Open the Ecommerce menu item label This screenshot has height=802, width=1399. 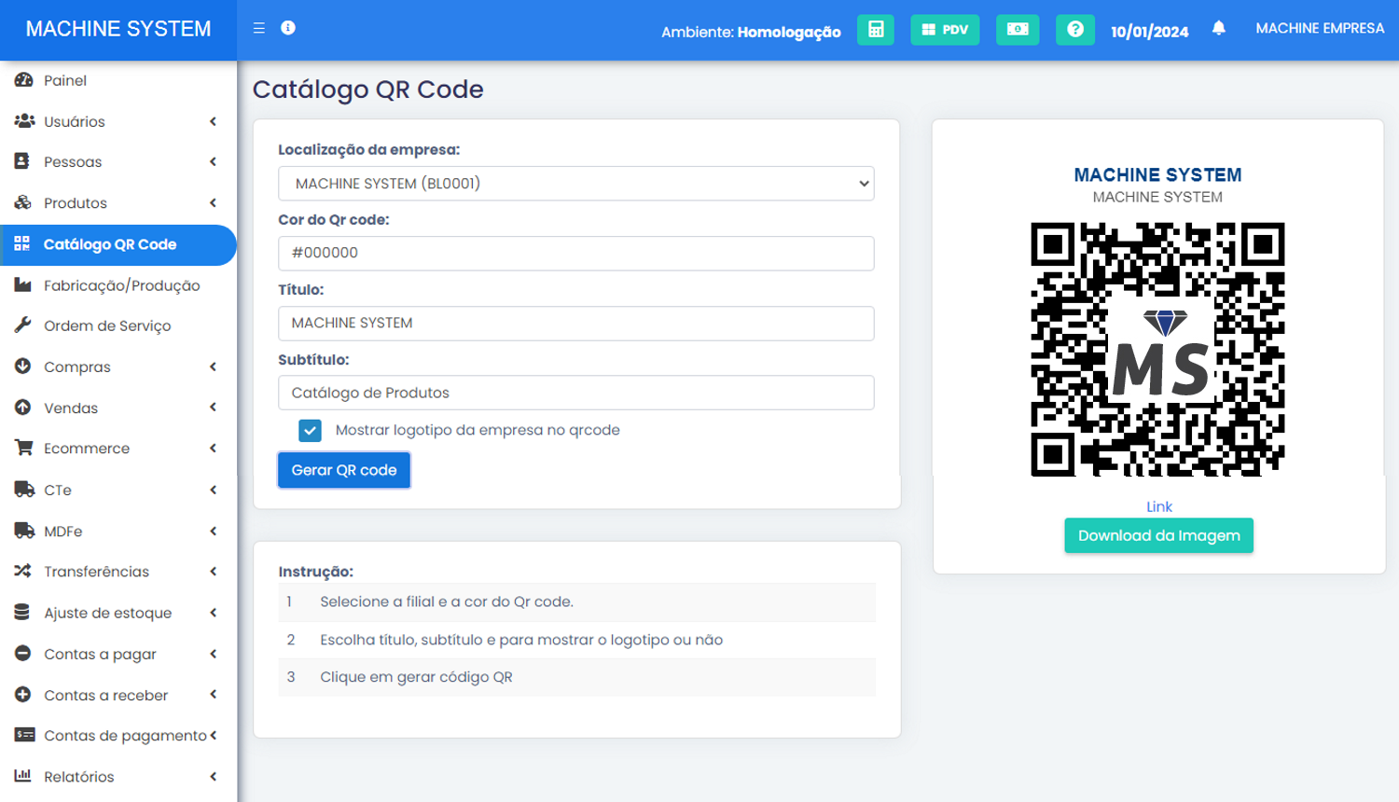pos(87,449)
